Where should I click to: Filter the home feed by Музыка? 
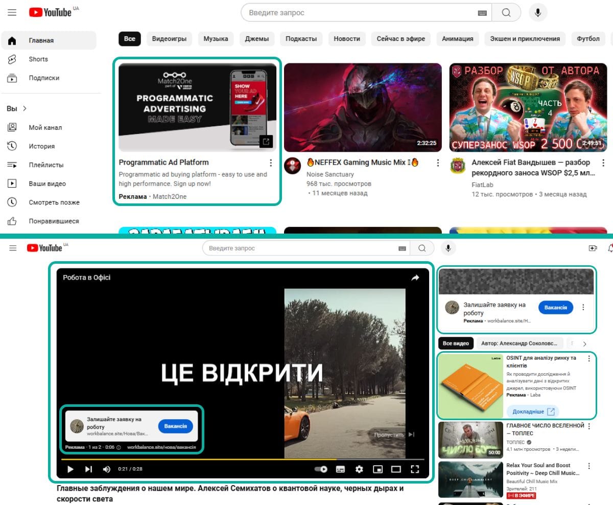click(216, 38)
